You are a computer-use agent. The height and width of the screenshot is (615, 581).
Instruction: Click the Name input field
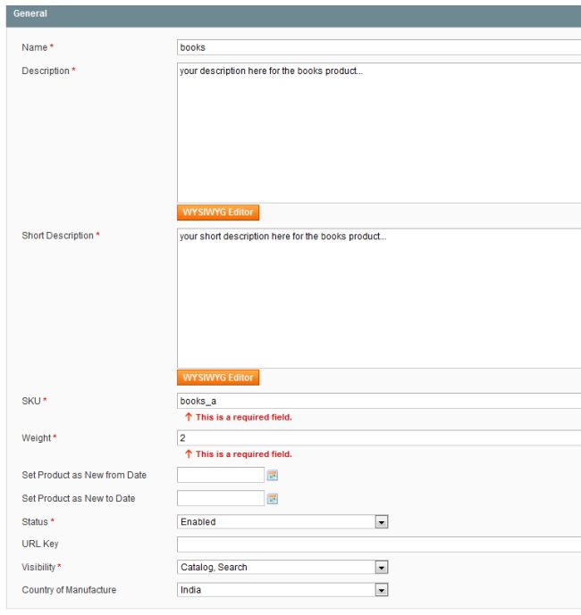point(379,47)
